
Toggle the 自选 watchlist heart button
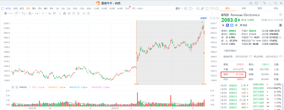click(x=244, y=25)
